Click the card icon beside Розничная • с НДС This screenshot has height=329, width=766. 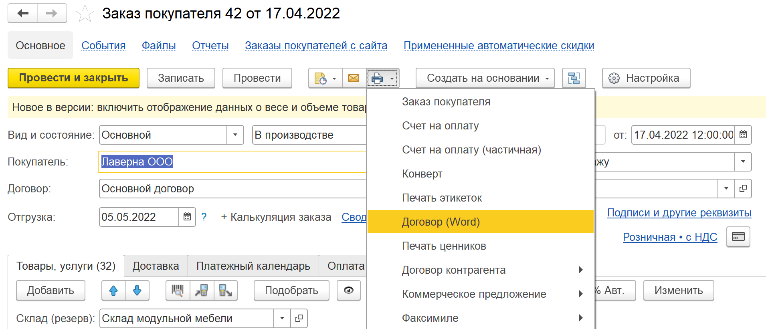(x=738, y=237)
